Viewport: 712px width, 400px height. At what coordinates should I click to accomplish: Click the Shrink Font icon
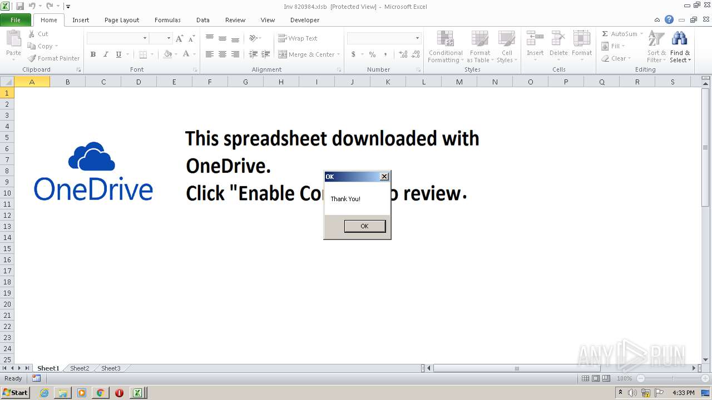tap(191, 38)
